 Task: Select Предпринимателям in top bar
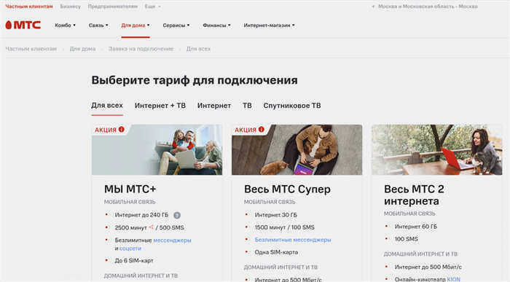[x=112, y=7]
